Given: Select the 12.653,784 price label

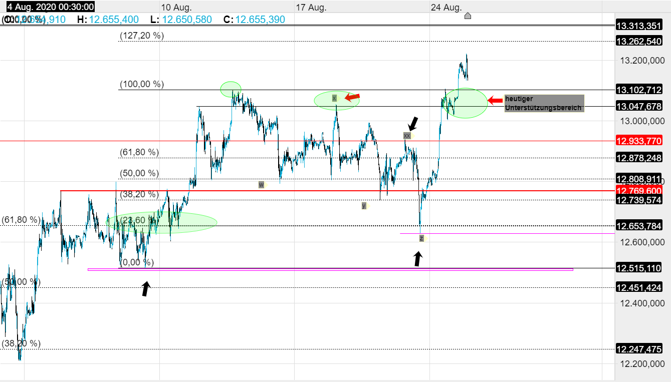Looking at the screenshot, I should (x=639, y=225).
